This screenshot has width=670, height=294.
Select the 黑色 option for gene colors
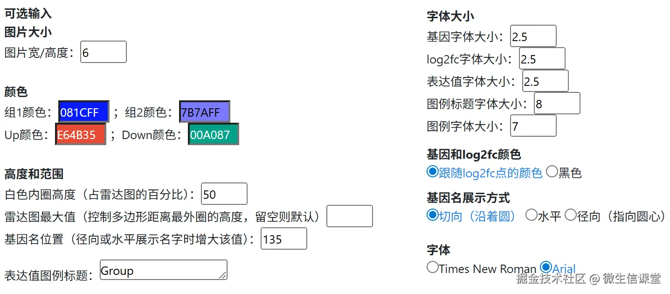coord(552,172)
